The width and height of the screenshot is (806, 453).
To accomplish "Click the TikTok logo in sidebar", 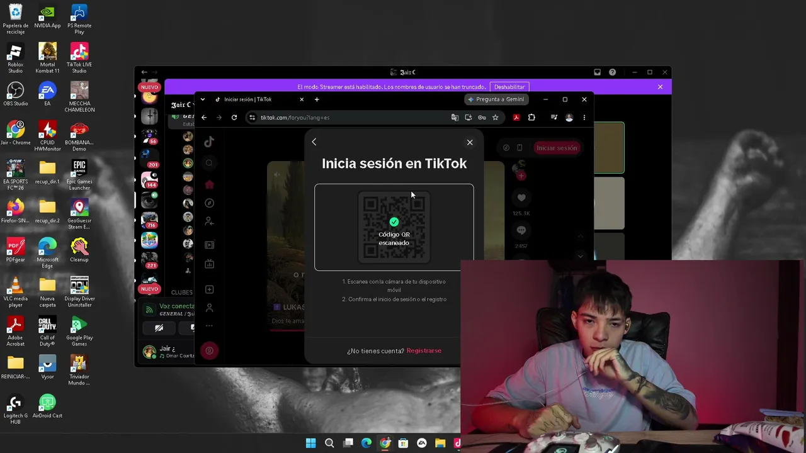I will (x=209, y=142).
